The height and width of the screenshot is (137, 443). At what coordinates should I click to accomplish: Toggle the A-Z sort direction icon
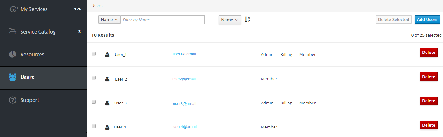click(x=248, y=20)
